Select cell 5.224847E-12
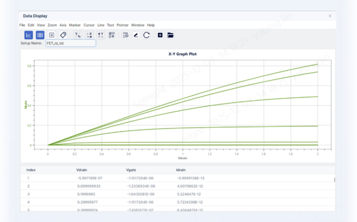Screen dimensions: 357x222 point(189,194)
